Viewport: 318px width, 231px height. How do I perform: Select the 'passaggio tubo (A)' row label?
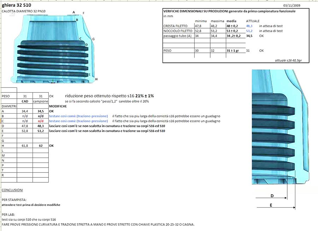click(x=177, y=36)
